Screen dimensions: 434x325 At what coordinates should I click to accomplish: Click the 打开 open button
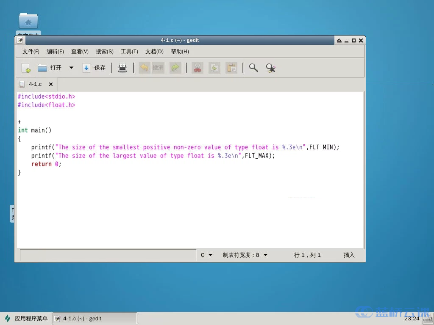pyautogui.click(x=50, y=68)
